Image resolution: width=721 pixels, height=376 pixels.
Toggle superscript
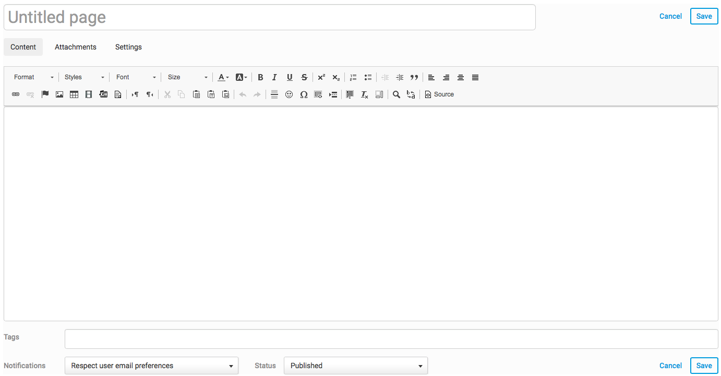[x=321, y=77]
